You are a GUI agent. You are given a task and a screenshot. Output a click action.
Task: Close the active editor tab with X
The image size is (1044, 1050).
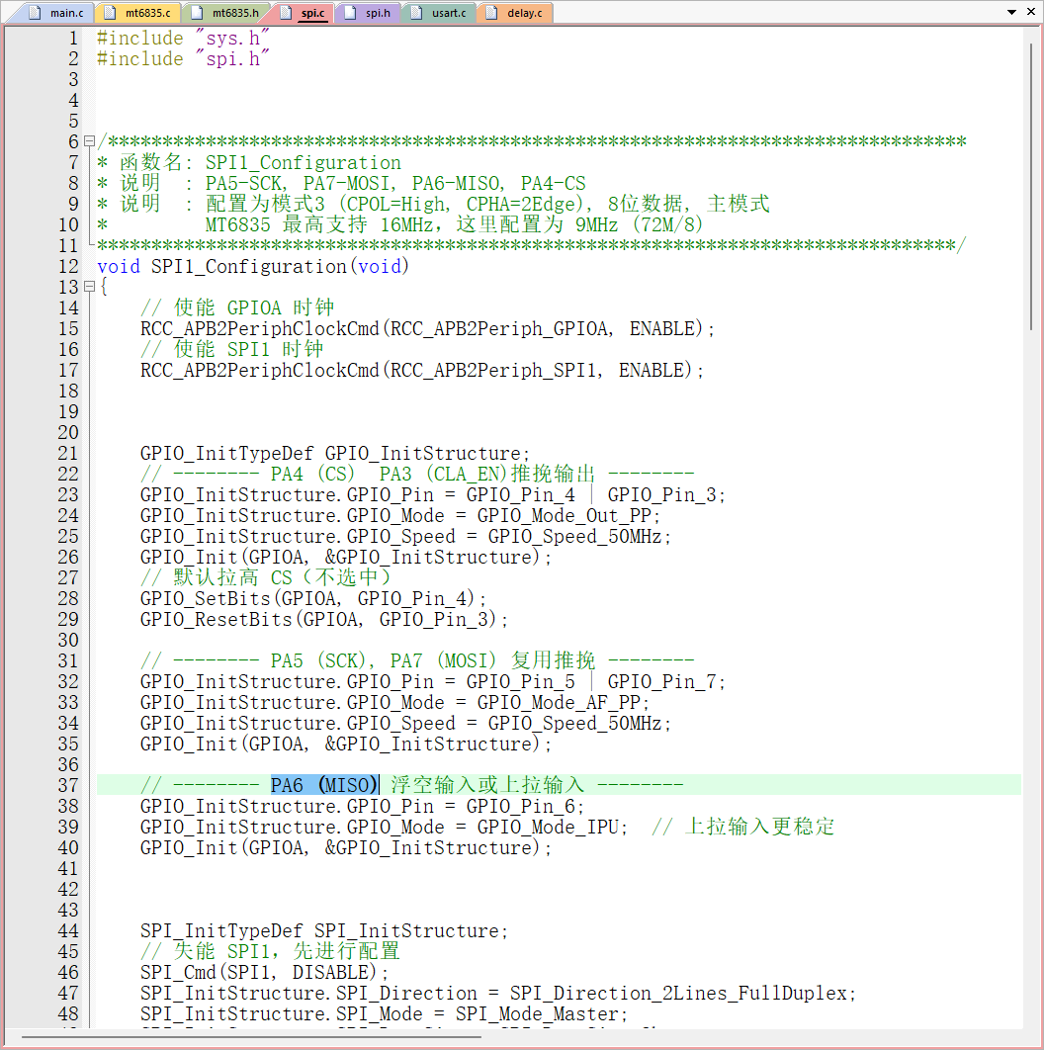1030,12
